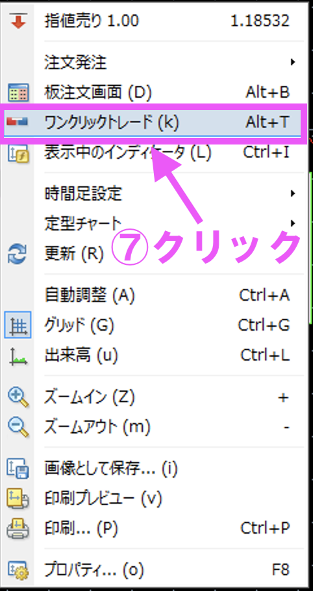This screenshot has height=591, width=313.
Task: Click the One Click Trade panel icon
Action: tap(18, 122)
